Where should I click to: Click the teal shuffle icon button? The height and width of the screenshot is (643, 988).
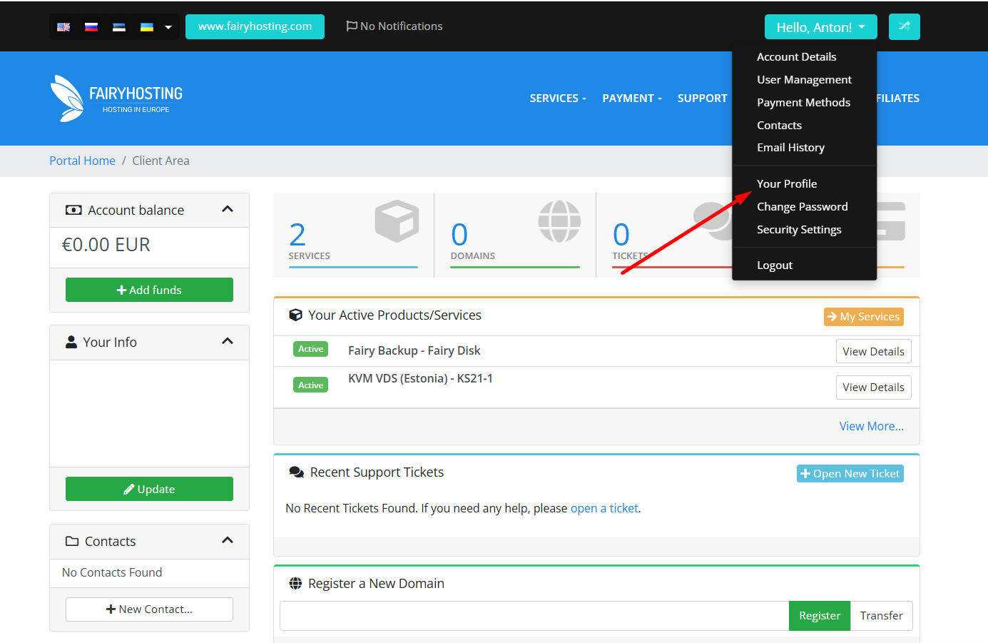pyautogui.click(x=905, y=26)
